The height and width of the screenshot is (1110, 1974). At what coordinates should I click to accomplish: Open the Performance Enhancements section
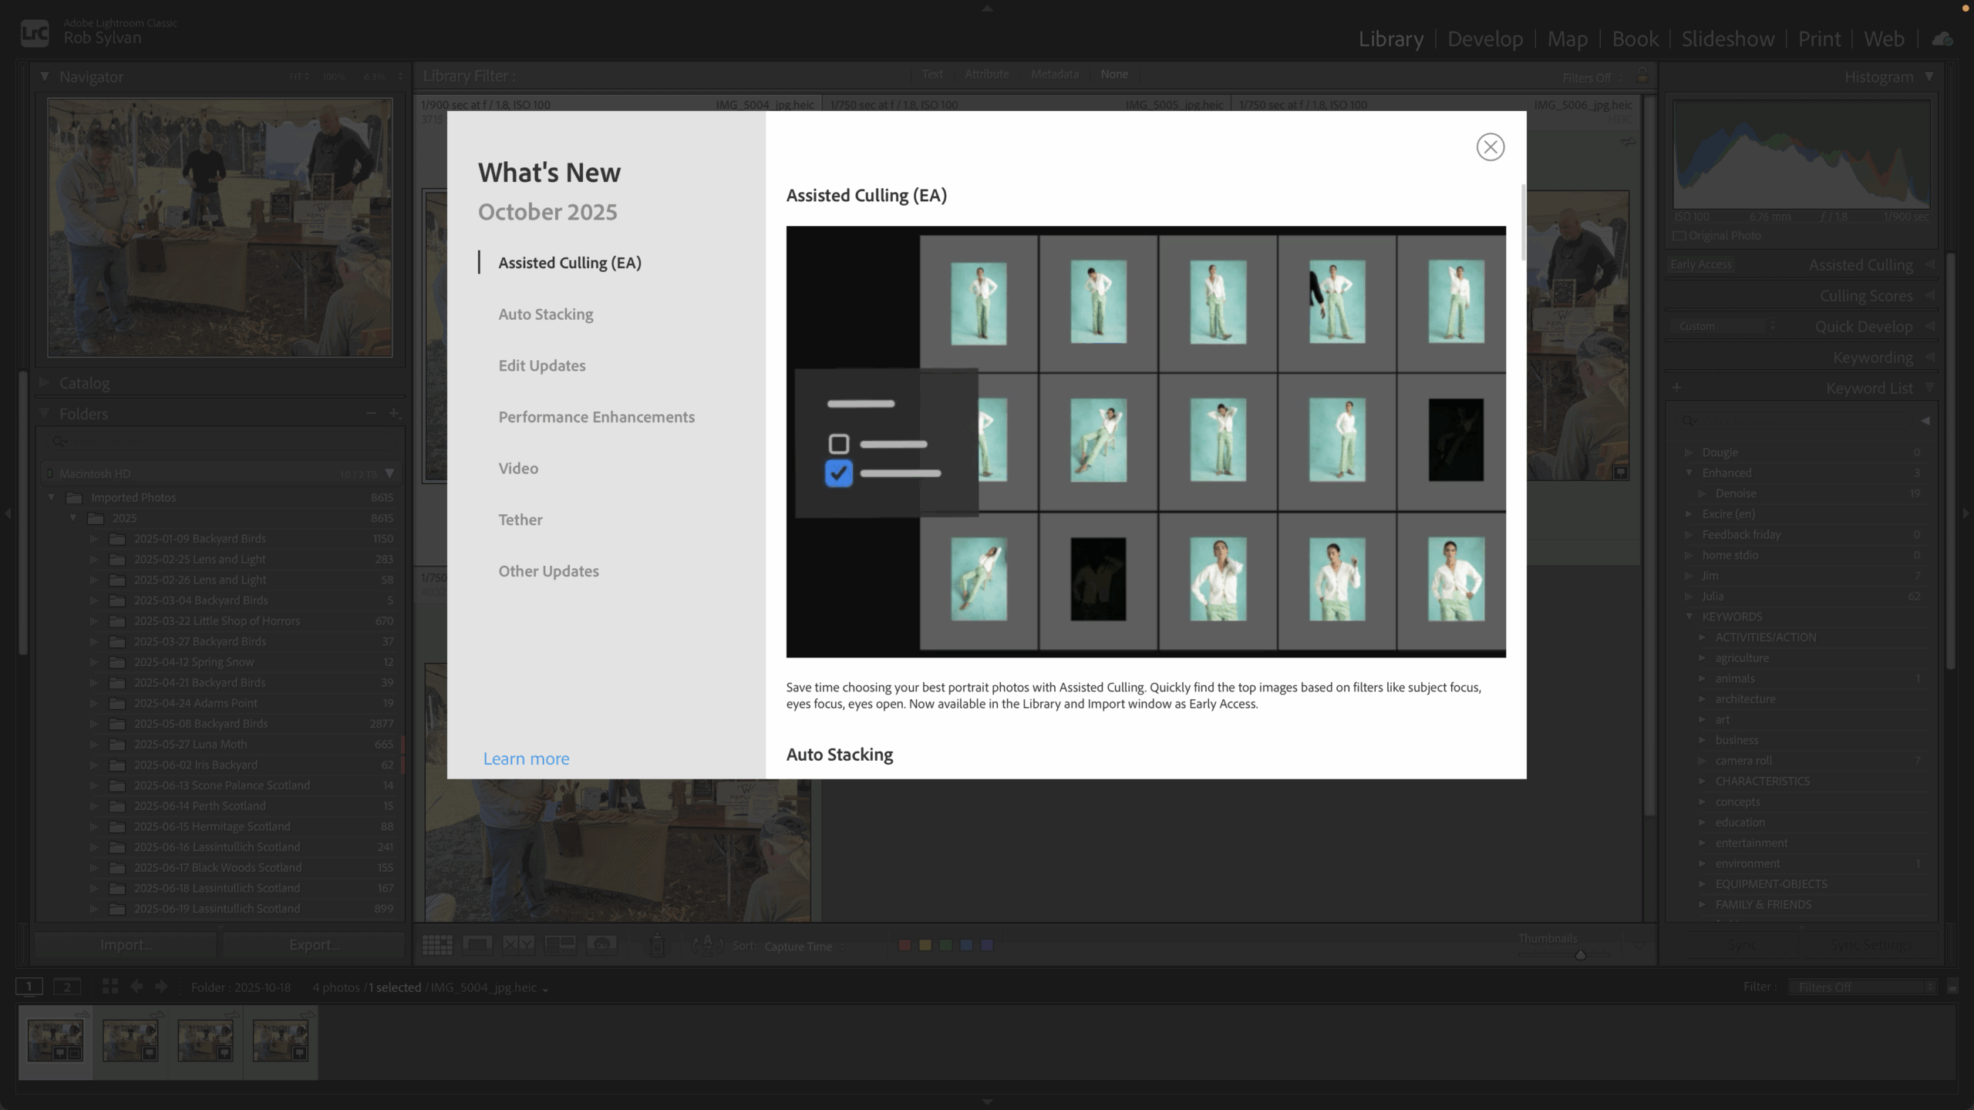[x=596, y=417]
